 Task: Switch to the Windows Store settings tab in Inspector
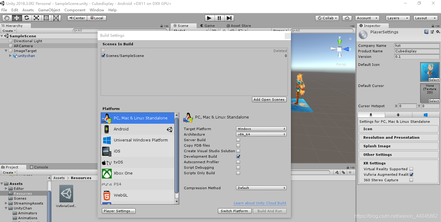tap(425, 115)
